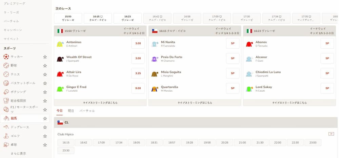
Task: Click SP odds button for Mi Nanita
Action: (x=233, y=44)
